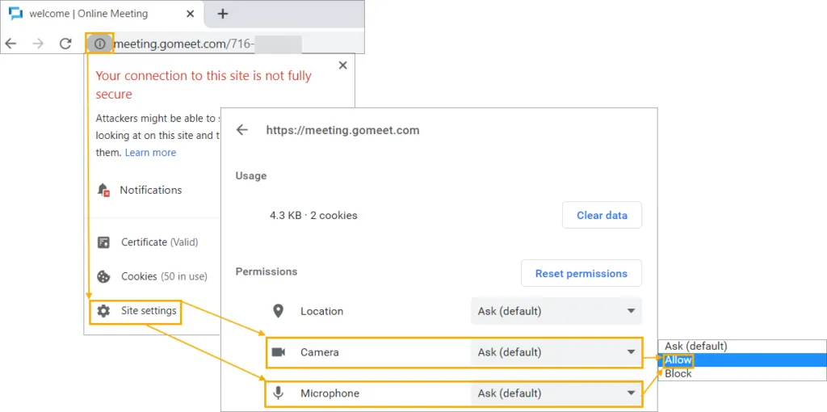The image size is (827, 412).
Task: Choose Block in the dropdown list
Action: [742, 373]
